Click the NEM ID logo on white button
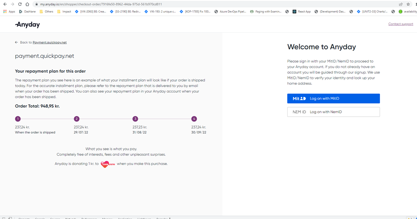417x219 pixels. (299, 112)
